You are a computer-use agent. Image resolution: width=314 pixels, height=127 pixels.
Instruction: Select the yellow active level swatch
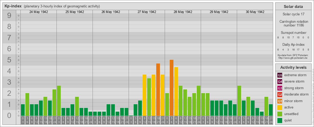pos(280,107)
